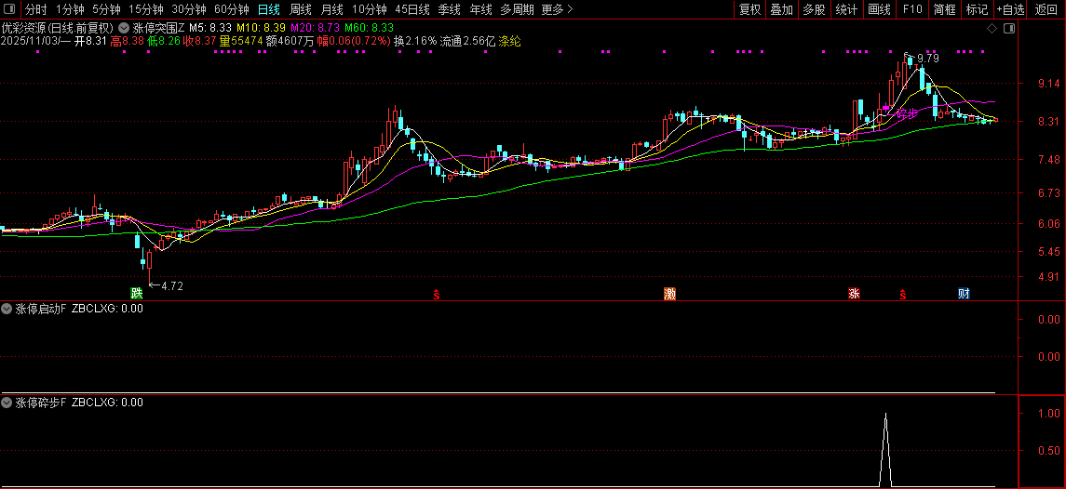Click the orange 激 event marker
1066x489 pixels.
coord(669,294)
